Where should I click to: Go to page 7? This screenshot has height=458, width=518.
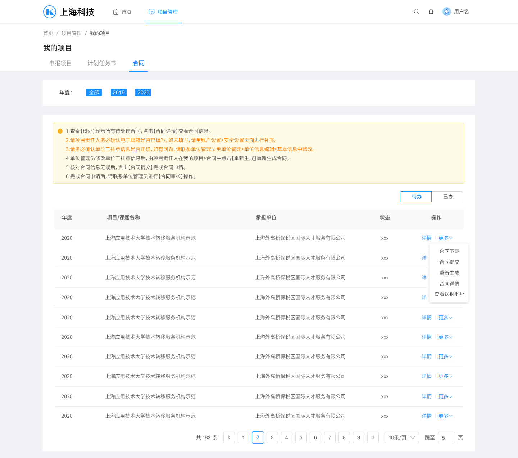pyautogui.click(x=330, y=437)
